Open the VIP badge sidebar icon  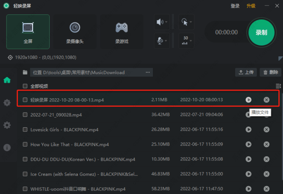coord(7,103)
